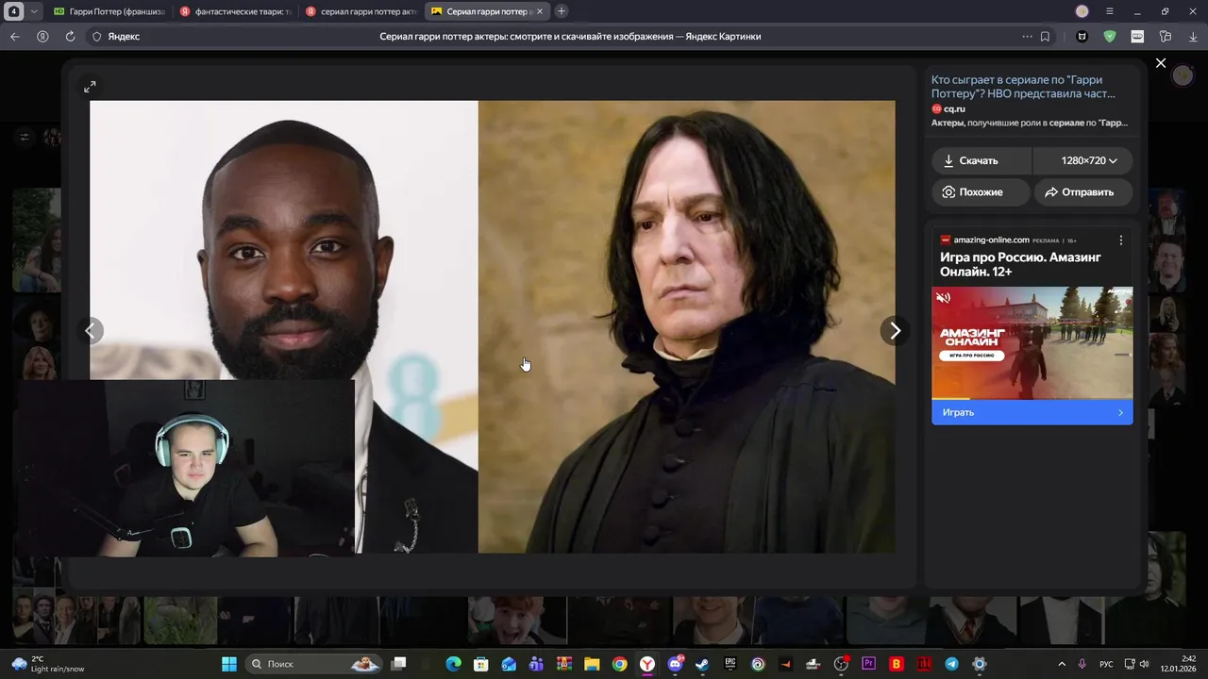
Task: Click the Отправить share button
Action: (x=1083, y=191)
